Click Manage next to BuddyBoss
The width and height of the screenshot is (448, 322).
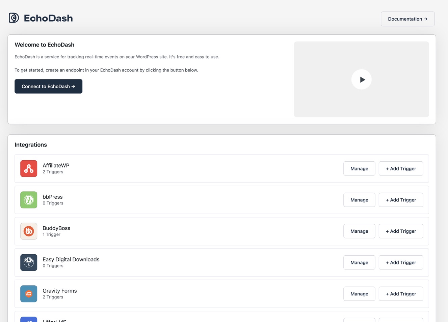(x=359, y=231)
